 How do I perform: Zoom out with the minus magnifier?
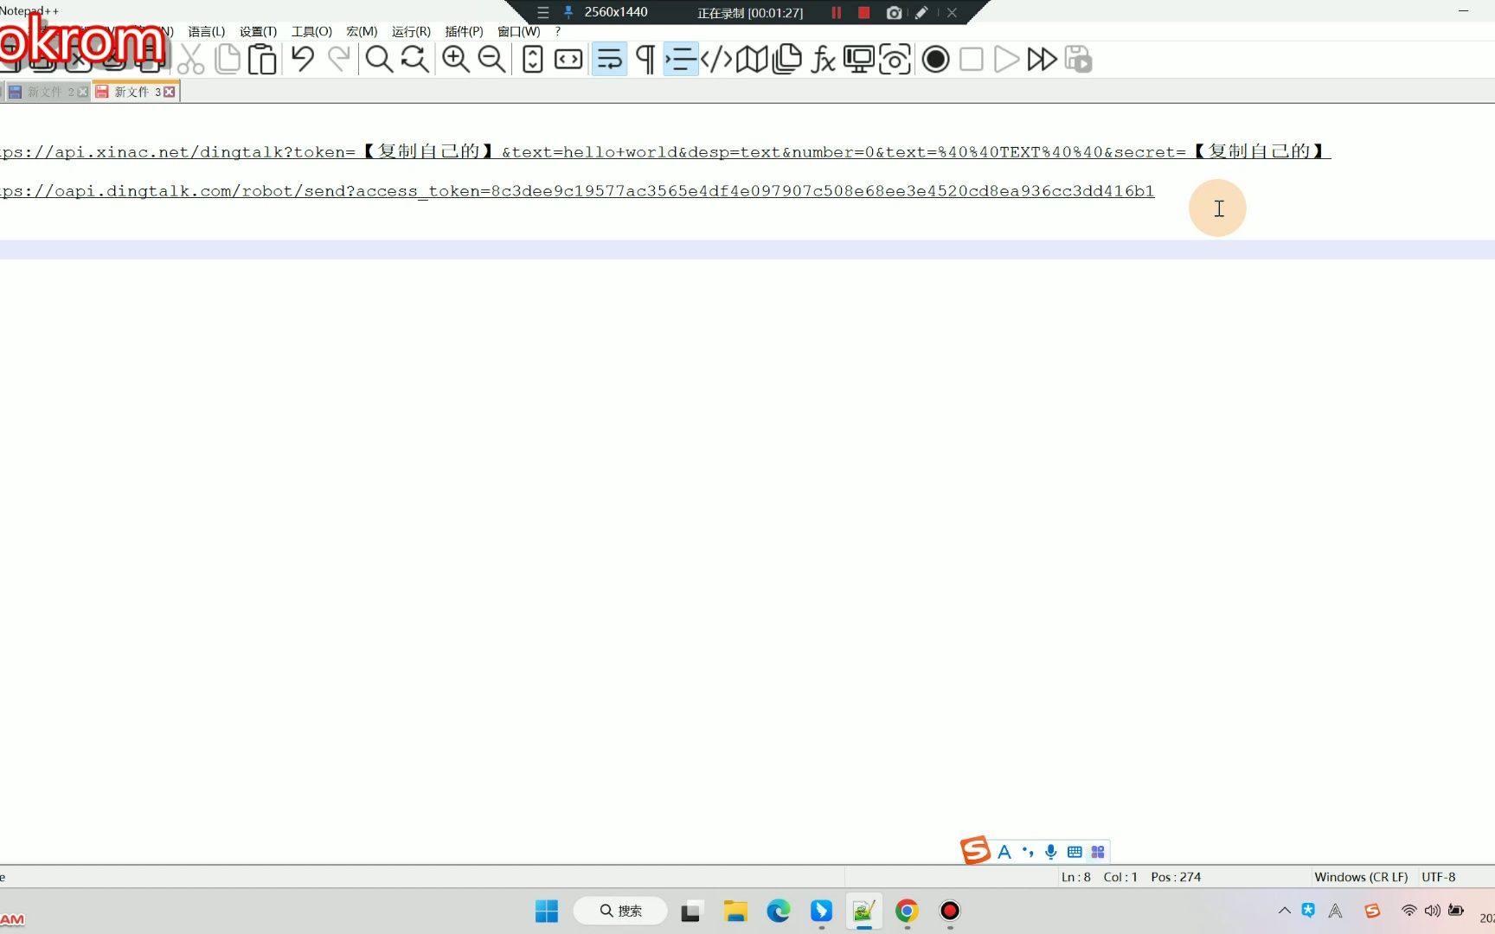coord(492,60)
